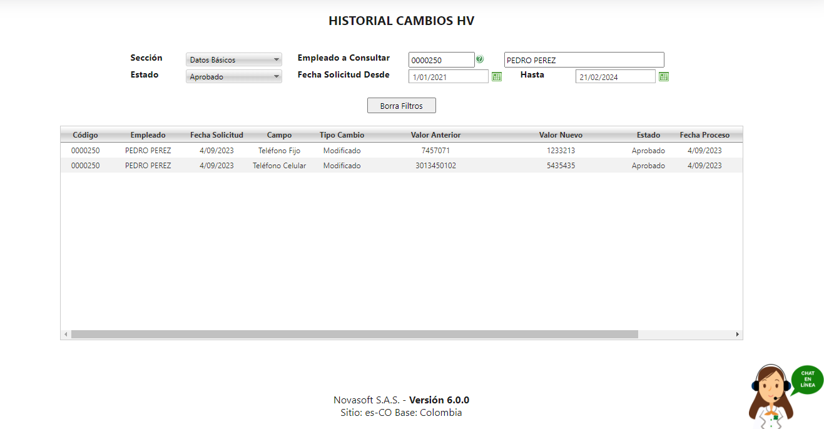Click Fecha Solicitud in Teléfono Fijo row

coord(216,151)
